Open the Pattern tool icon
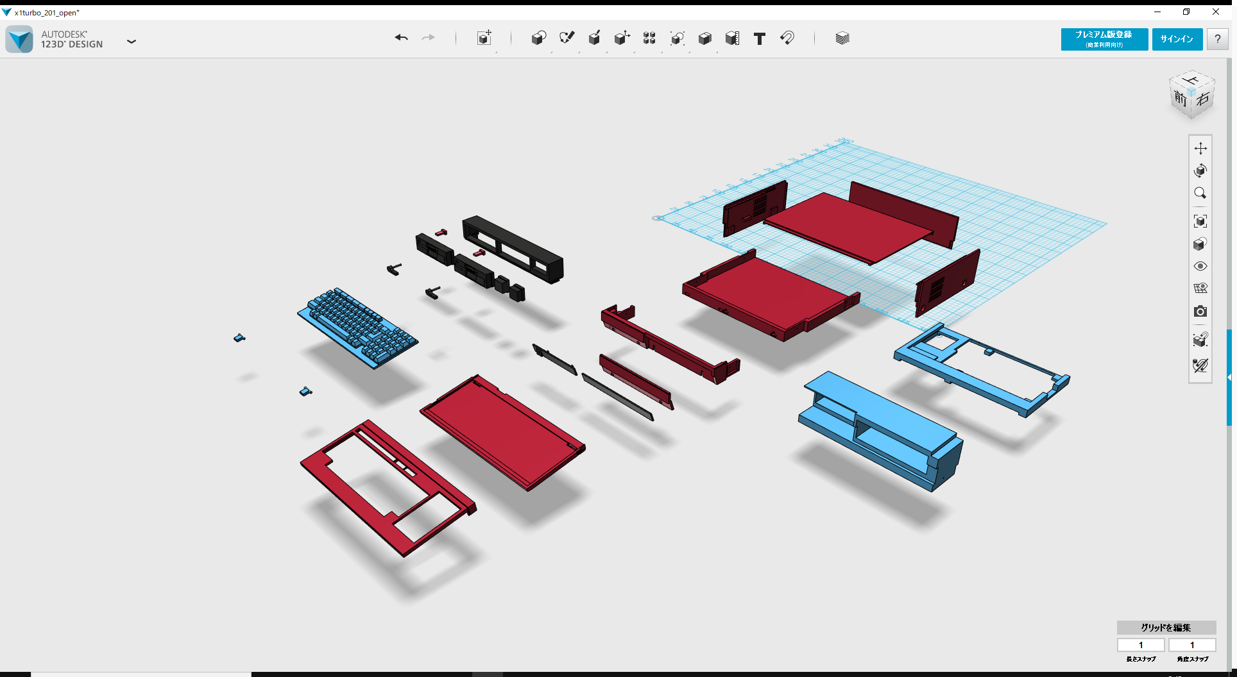Viewport: 1237px width, 677px height. click(649, 38)
